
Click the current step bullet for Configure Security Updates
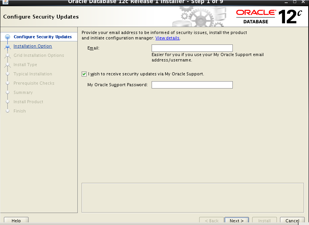7,37
